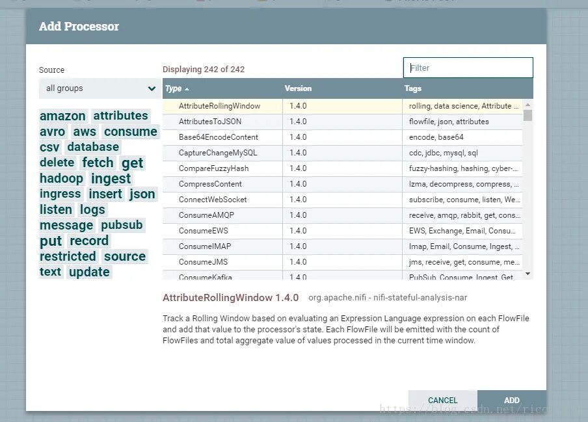Select the ConsumeIMAP processor row
This screenshot has height=422, width=588.
click(x=342, y=246)
